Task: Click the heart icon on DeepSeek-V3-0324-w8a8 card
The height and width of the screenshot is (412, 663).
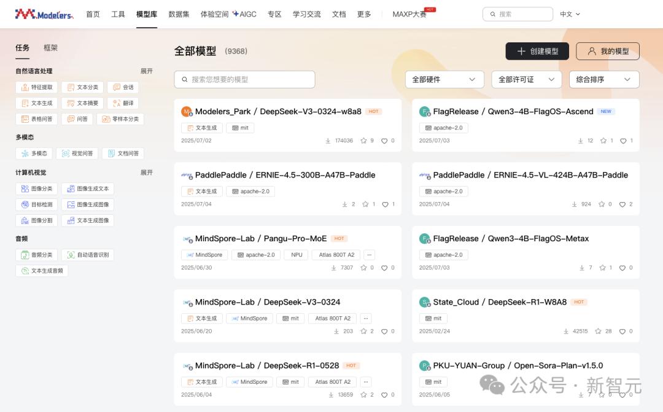Action: [x=384, y=141]
